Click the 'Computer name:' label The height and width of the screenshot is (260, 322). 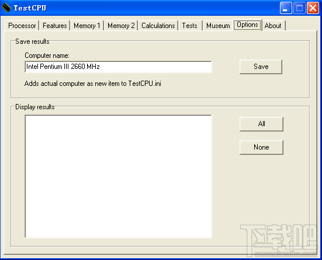click(x=47, y=56)
